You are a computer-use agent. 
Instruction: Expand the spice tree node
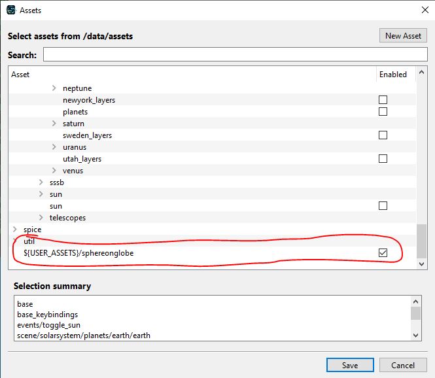coord(15,230)
